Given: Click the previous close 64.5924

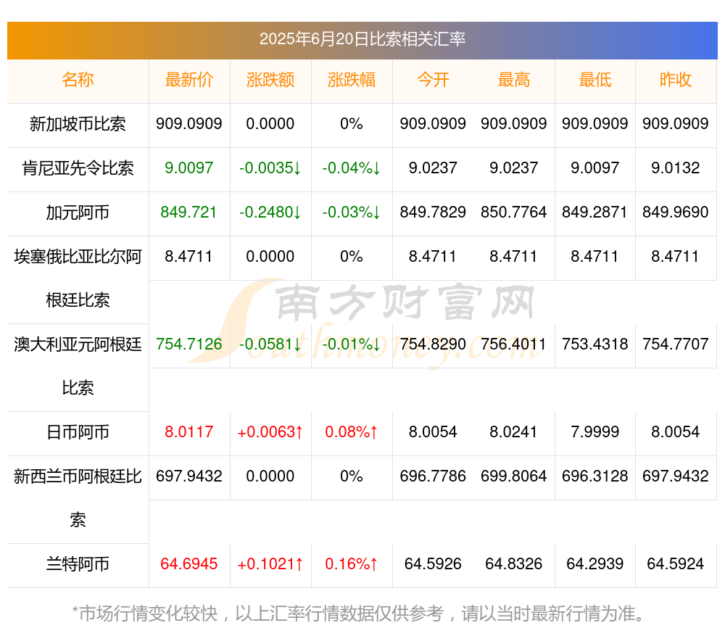Looking at the screenshot, I should pyautogui.click(x=676, y=564).
